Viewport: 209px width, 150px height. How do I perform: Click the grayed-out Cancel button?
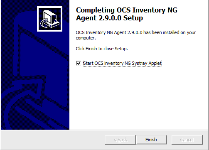point(187,140)
